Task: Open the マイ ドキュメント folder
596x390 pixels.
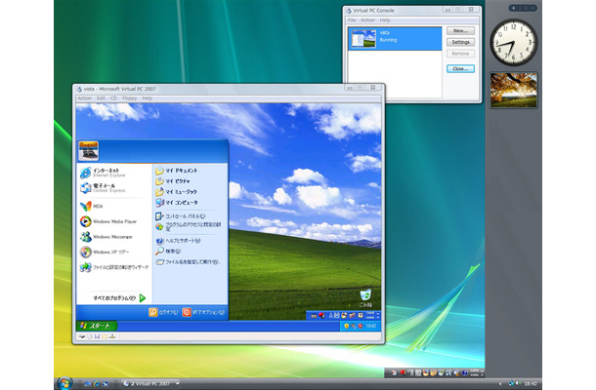Action: [x=180, y=170]
